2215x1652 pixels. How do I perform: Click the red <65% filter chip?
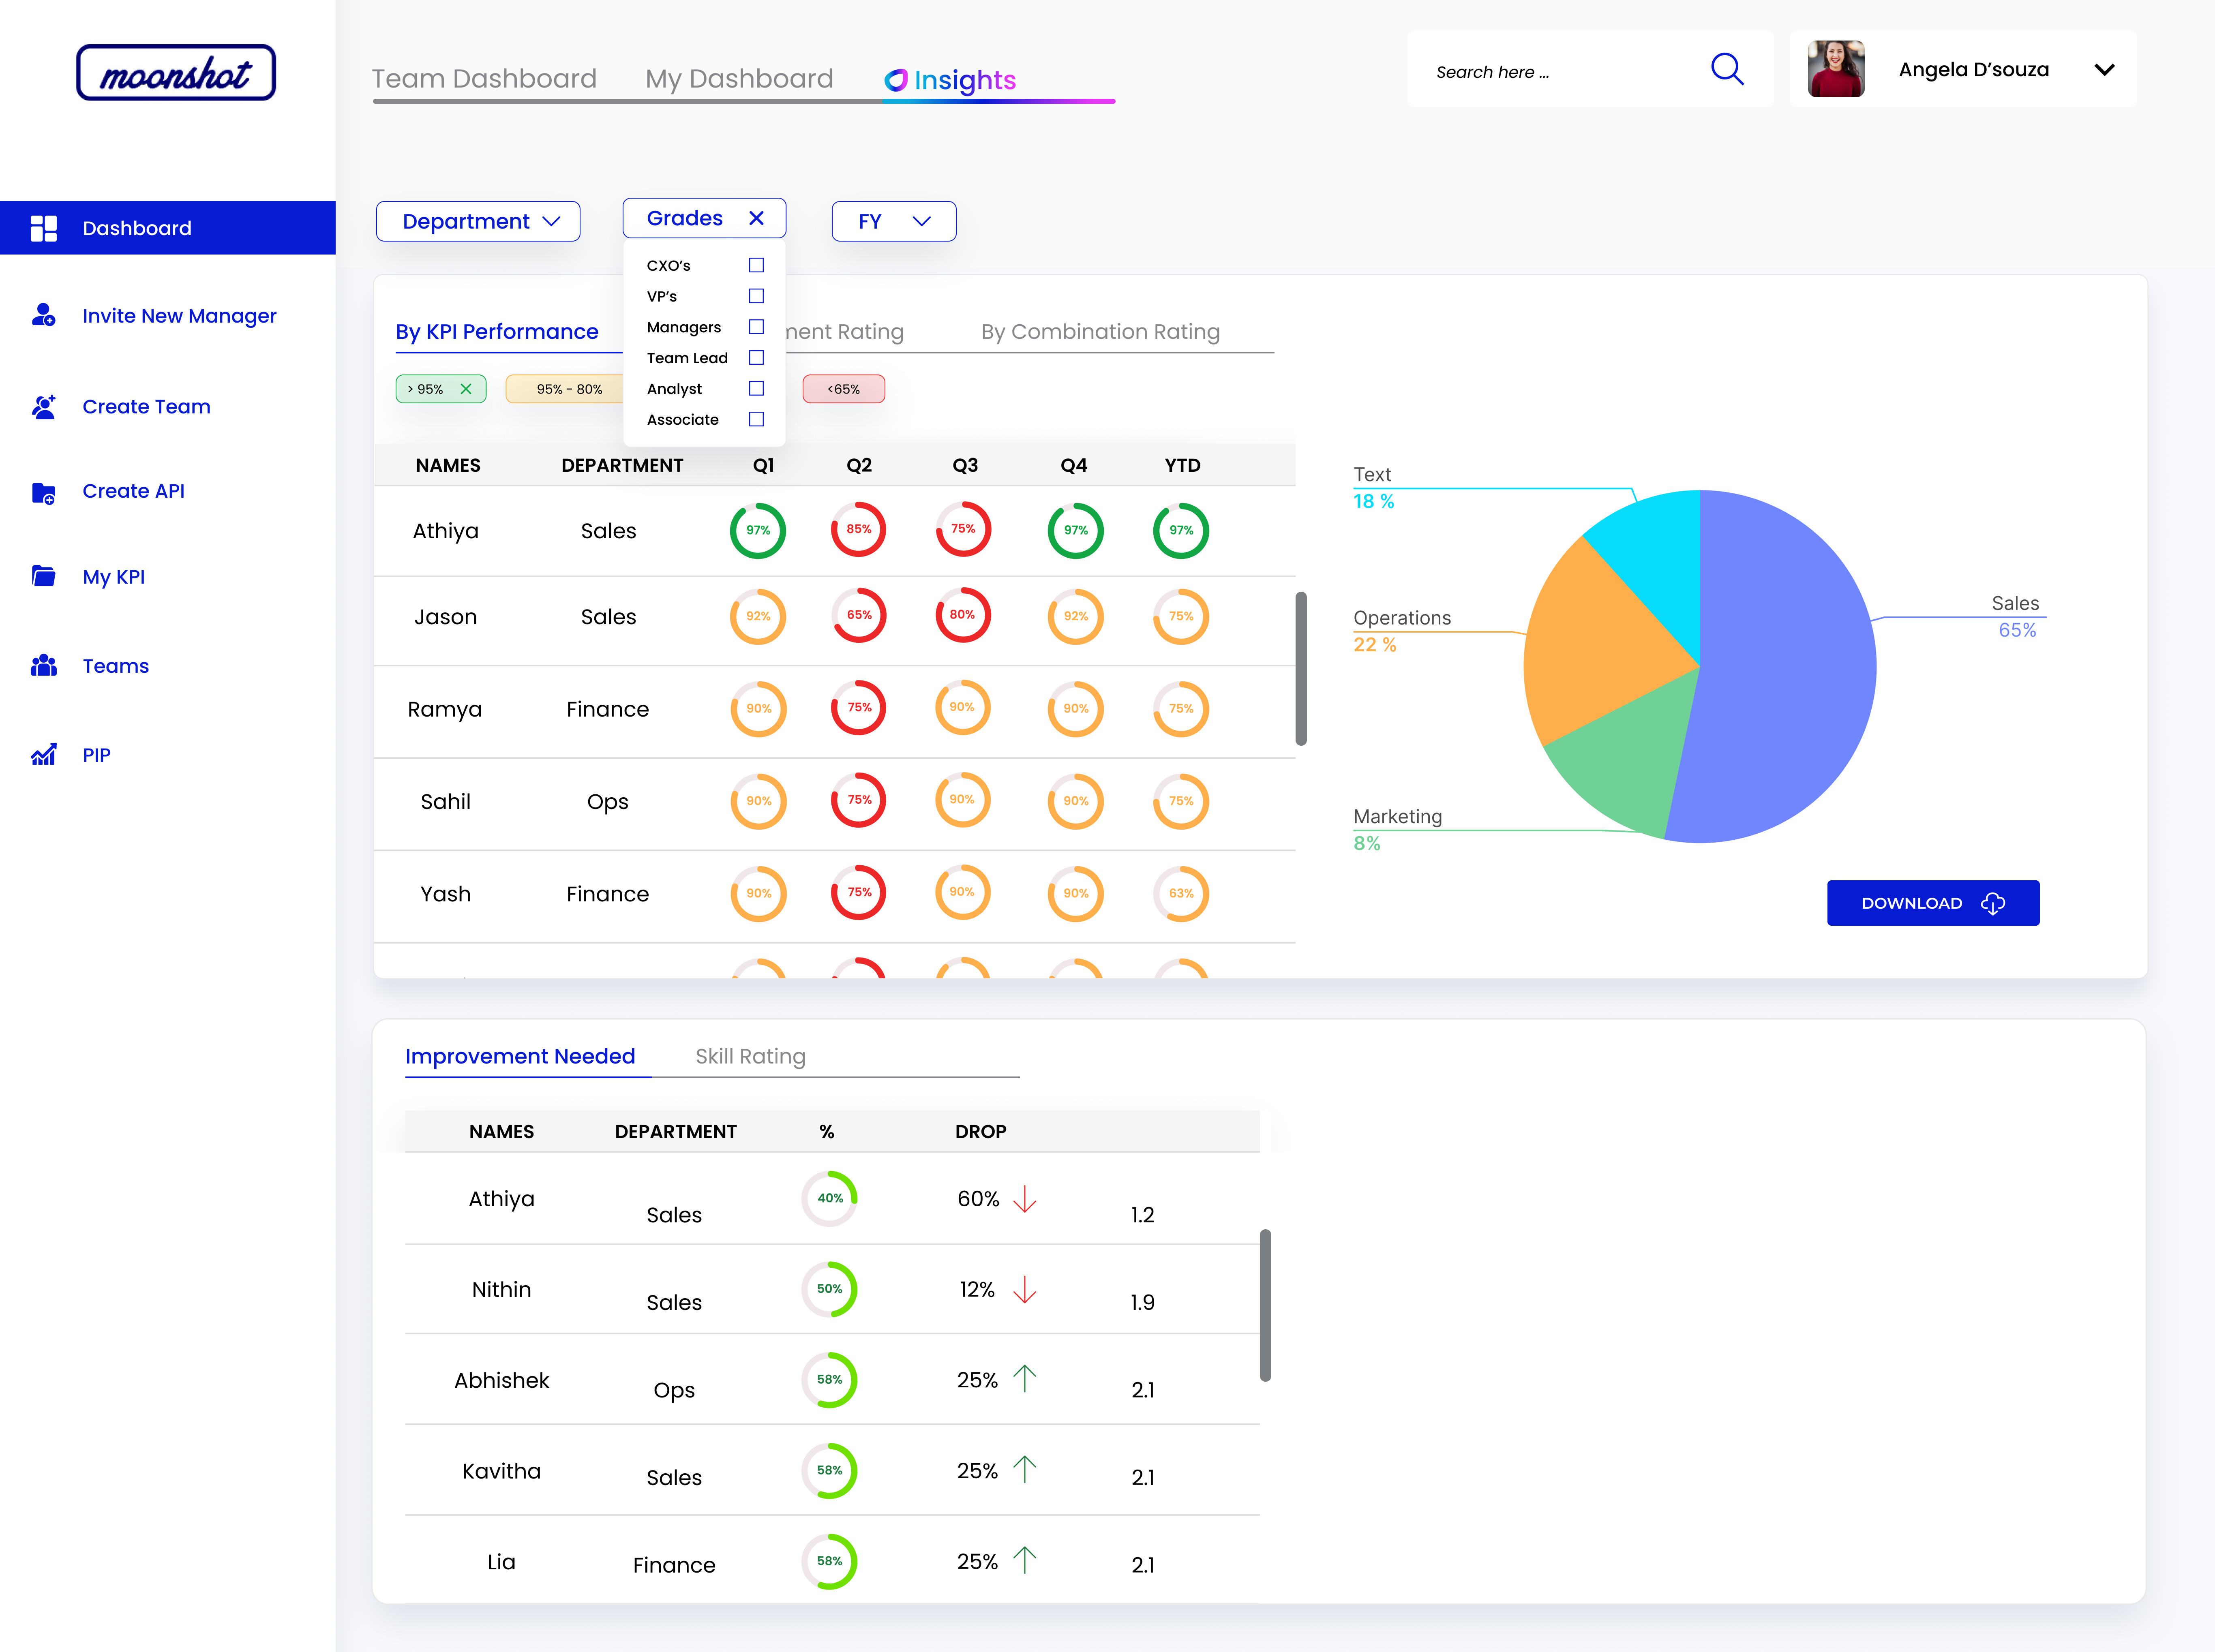pyautogui.click(x=843, y=389)
